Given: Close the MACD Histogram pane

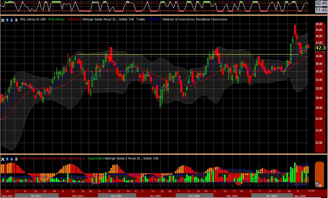Looking at the screenshot, I should point(3,159).
